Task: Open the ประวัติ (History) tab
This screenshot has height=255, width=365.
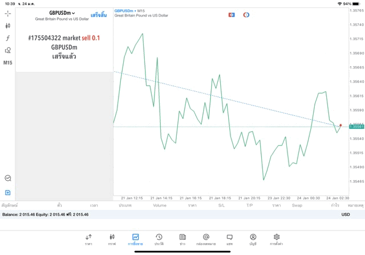Action: click(x=159, y=239)
